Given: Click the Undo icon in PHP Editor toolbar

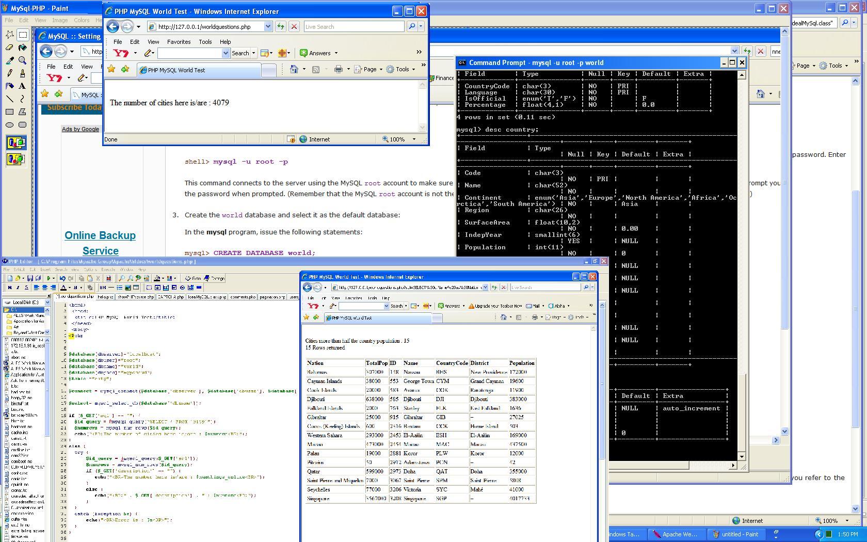Looking at the screenshot, I should click(63, 278).
